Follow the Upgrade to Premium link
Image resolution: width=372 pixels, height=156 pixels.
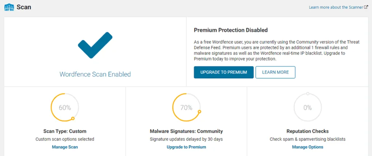[186, 147]
